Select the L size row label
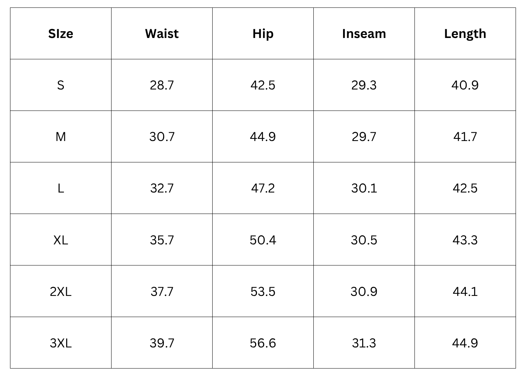This screenshot has height=376, width=526. pyautogui.click(x=60, y=188)
